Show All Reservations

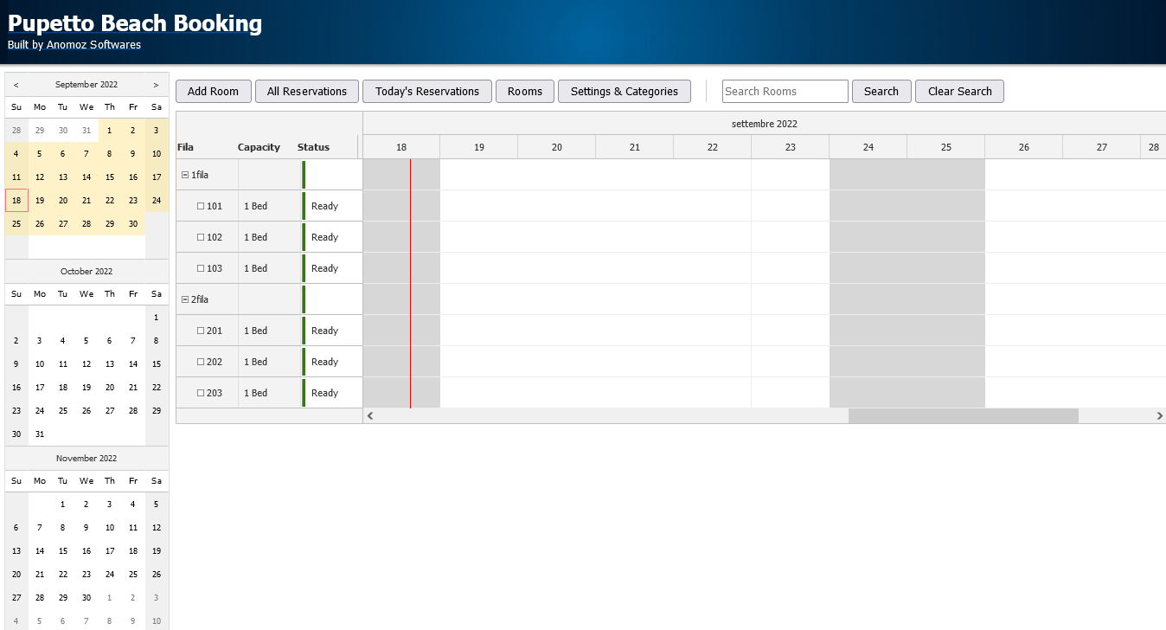click(306, 91)
